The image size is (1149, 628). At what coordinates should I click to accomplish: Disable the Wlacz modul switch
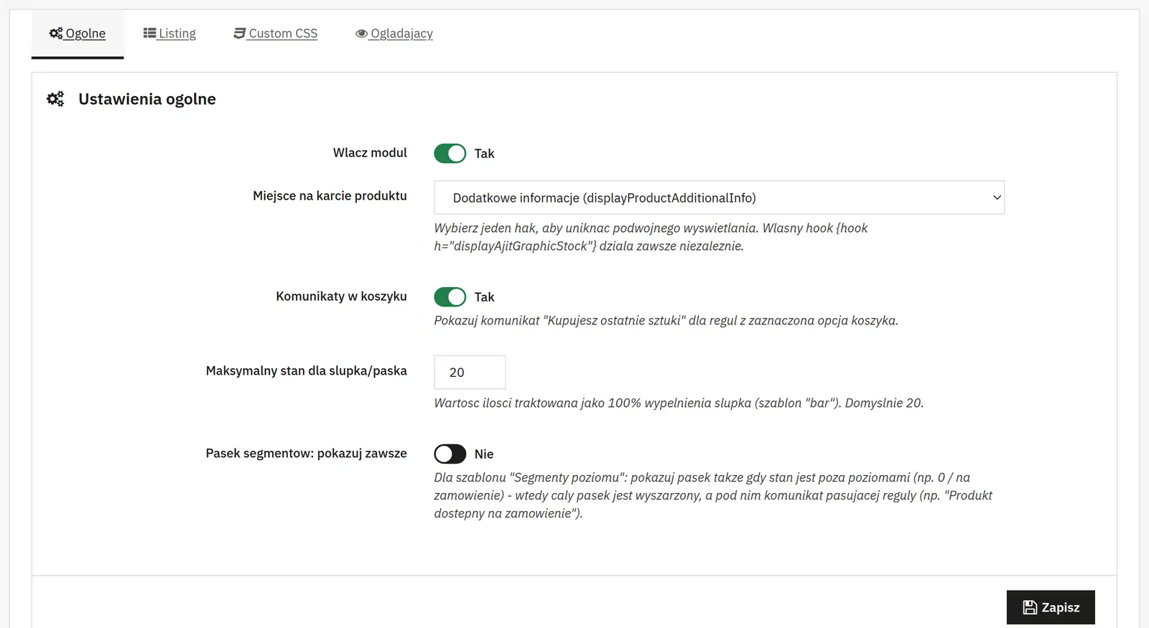click(x=450, y=153)
